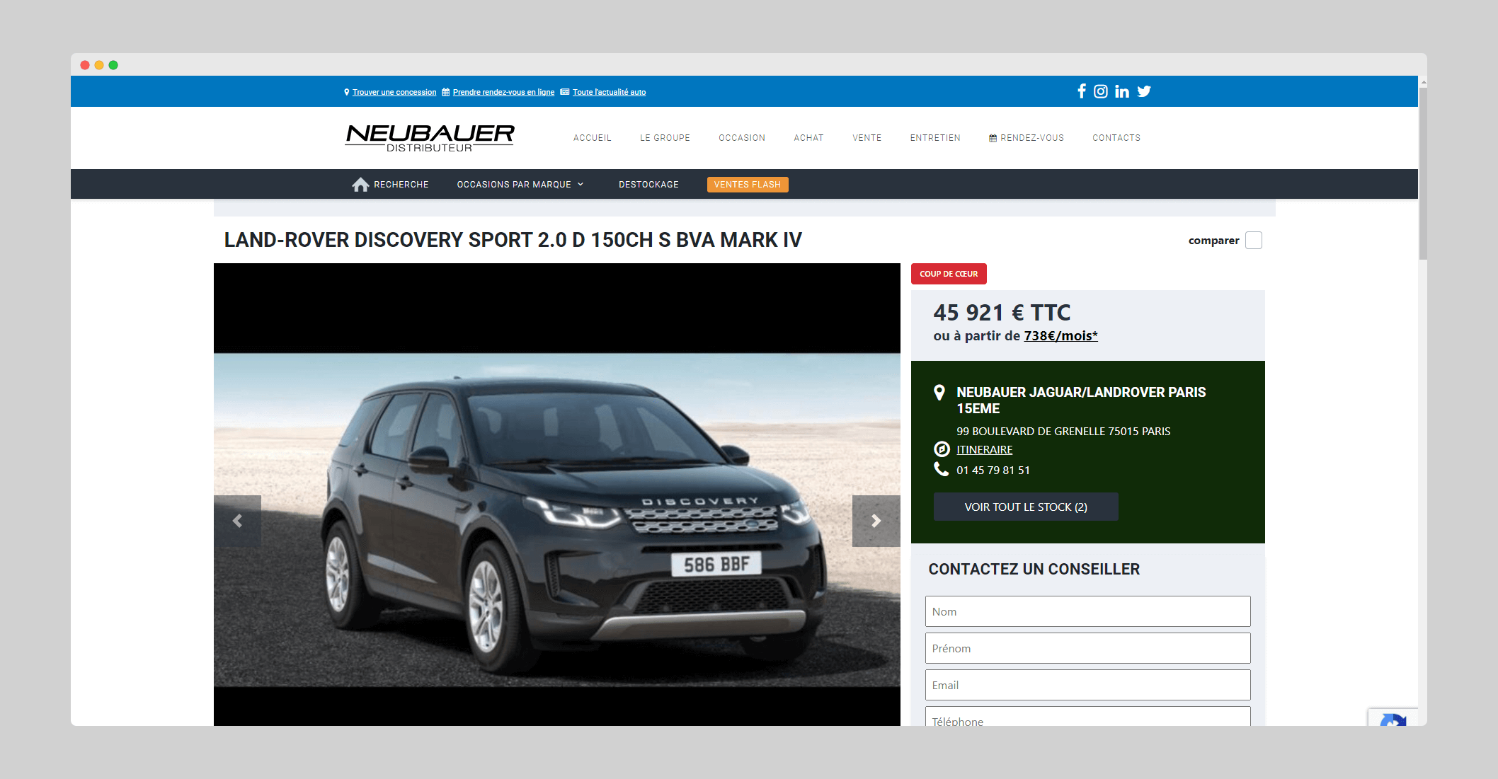Click the map pin icon beside Trouver une concession
This screenshot has width=1498, height=779.
point(347,92)
